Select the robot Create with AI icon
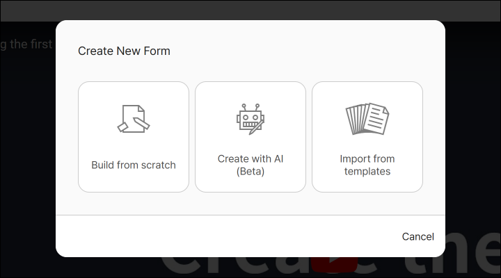The image size is (501, 278). pos(250,119)
